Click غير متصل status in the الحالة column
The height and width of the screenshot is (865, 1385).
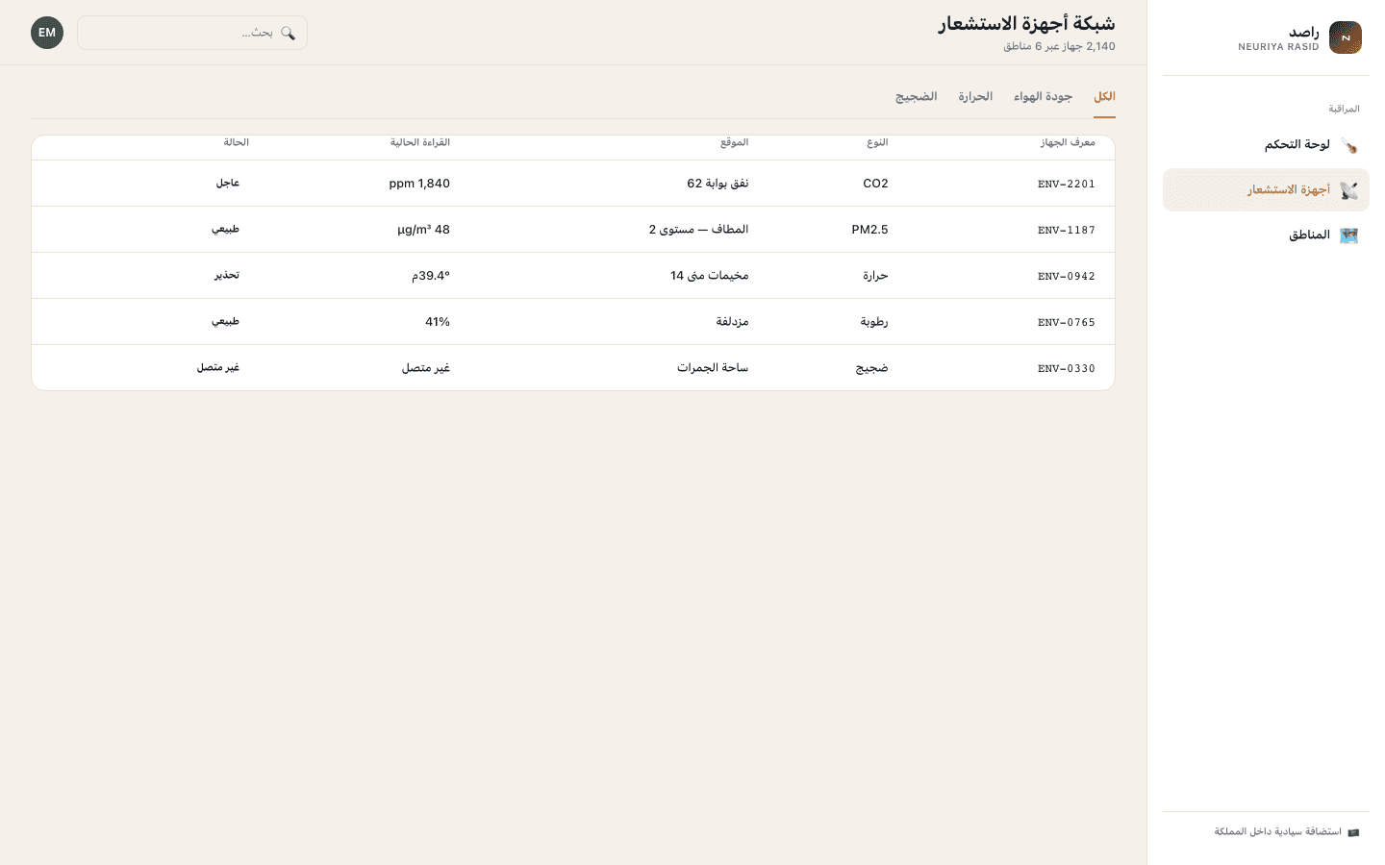(218, 367)
